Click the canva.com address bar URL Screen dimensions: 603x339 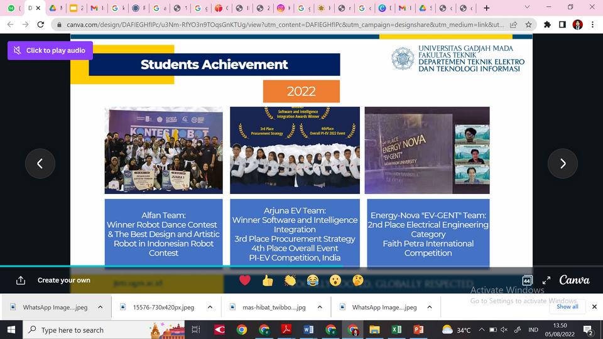(x=285, y=24)
